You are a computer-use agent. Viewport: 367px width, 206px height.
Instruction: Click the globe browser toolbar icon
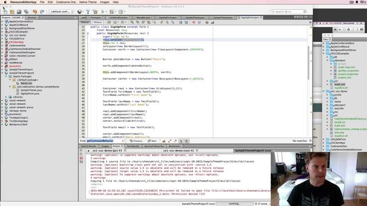[80, 11]
